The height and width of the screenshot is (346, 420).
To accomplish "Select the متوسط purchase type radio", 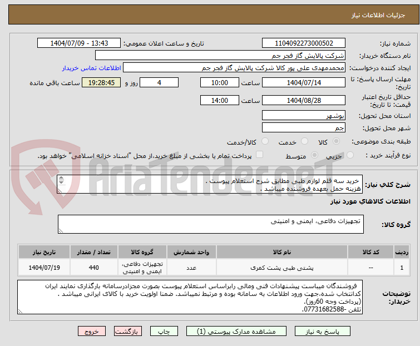I will pyautogui.click(x=314, y=155).
